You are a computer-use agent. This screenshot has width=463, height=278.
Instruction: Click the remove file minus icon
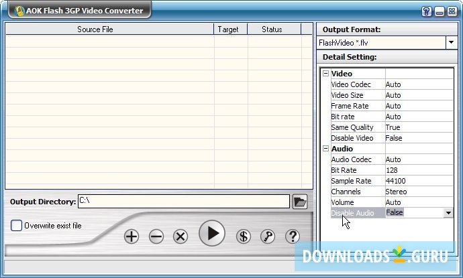click(156, 236)
